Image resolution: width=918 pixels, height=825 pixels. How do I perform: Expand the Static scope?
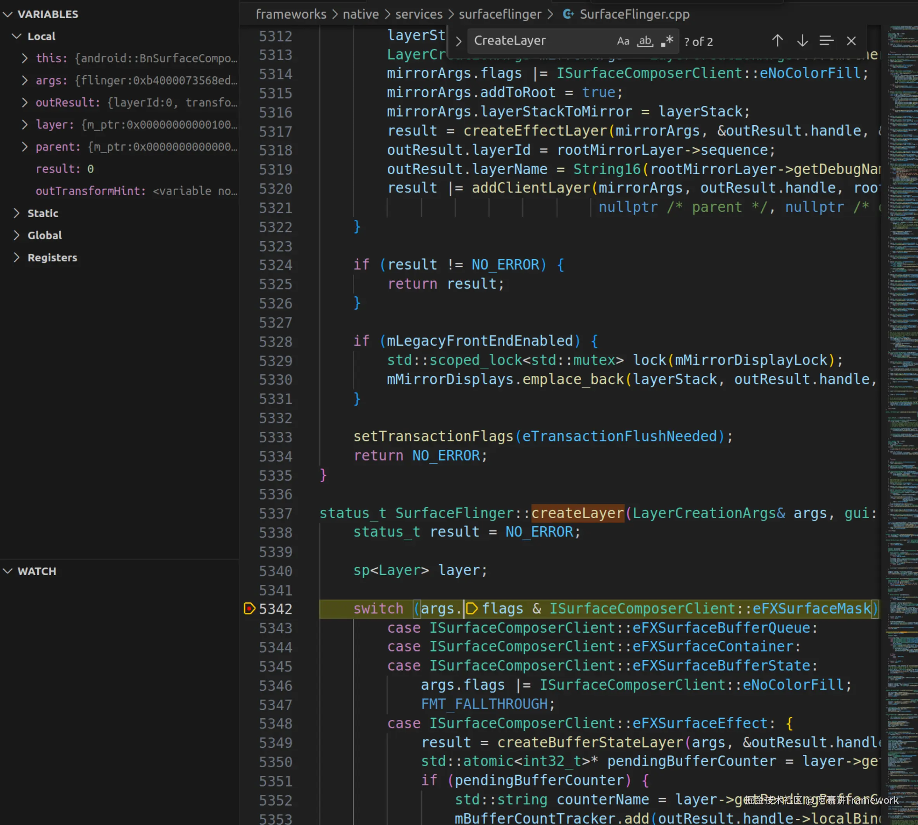tap(17, 213)
